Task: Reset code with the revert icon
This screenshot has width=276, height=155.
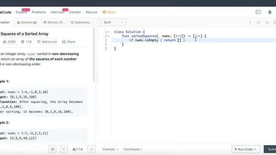Action: click(267, 22)
